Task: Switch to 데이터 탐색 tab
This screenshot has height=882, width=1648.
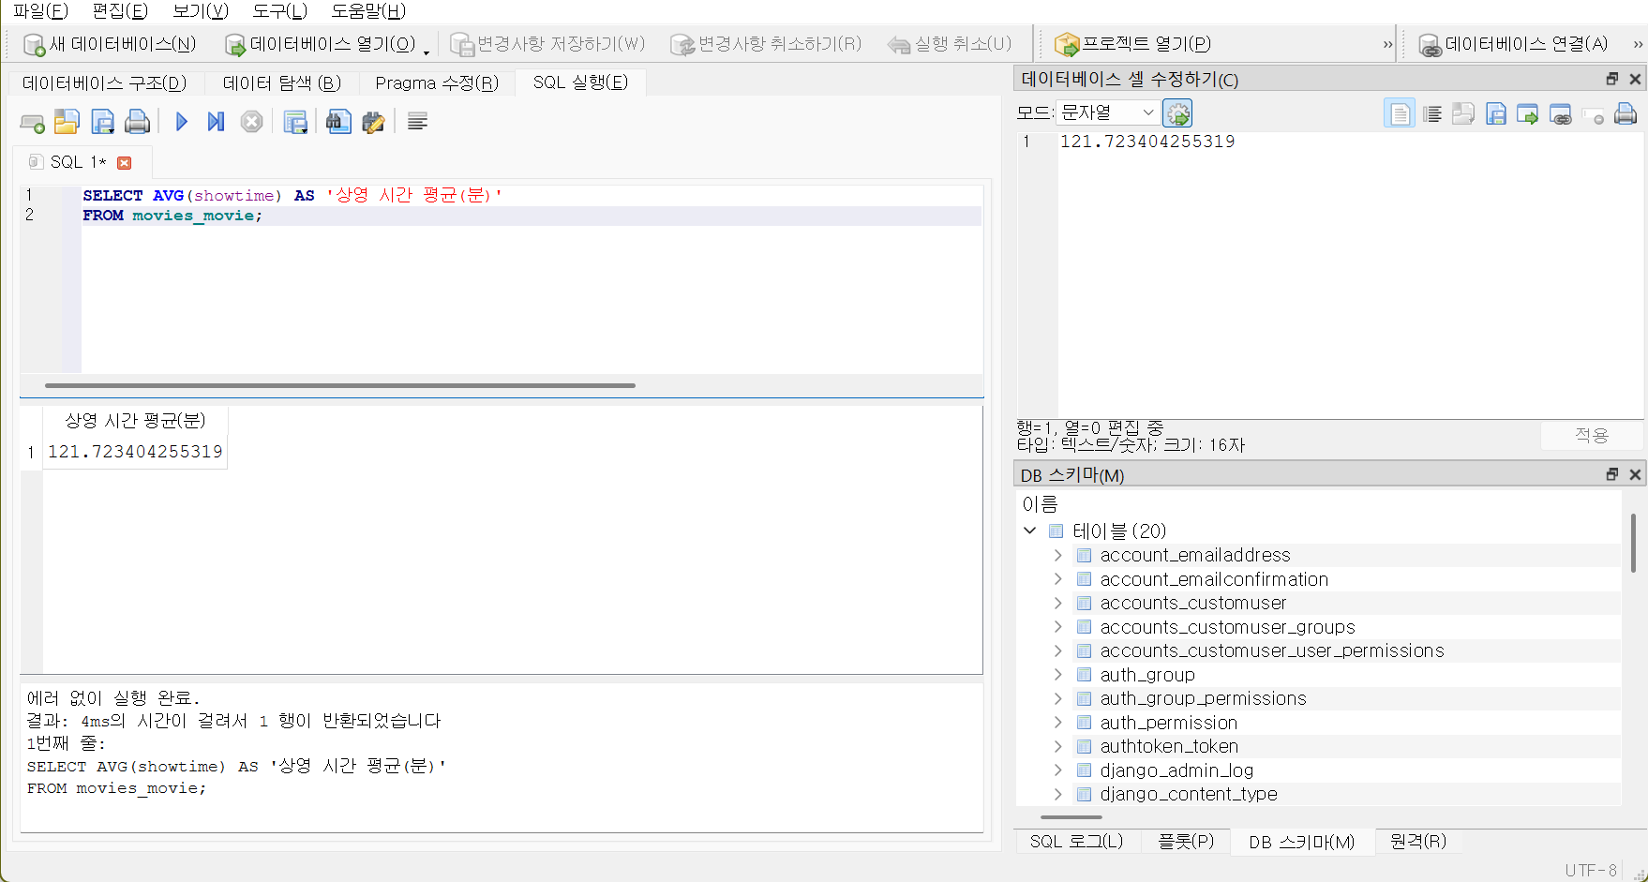Action: click(281, 83)
